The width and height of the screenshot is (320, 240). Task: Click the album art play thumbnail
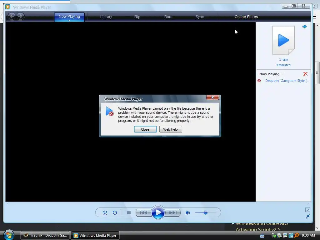point(283,40)
